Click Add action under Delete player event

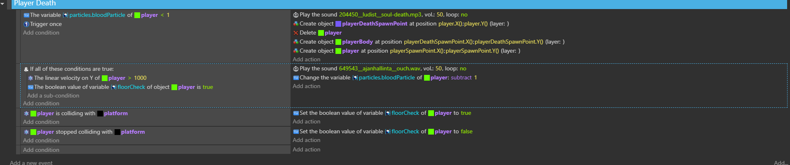coord(306,60)
